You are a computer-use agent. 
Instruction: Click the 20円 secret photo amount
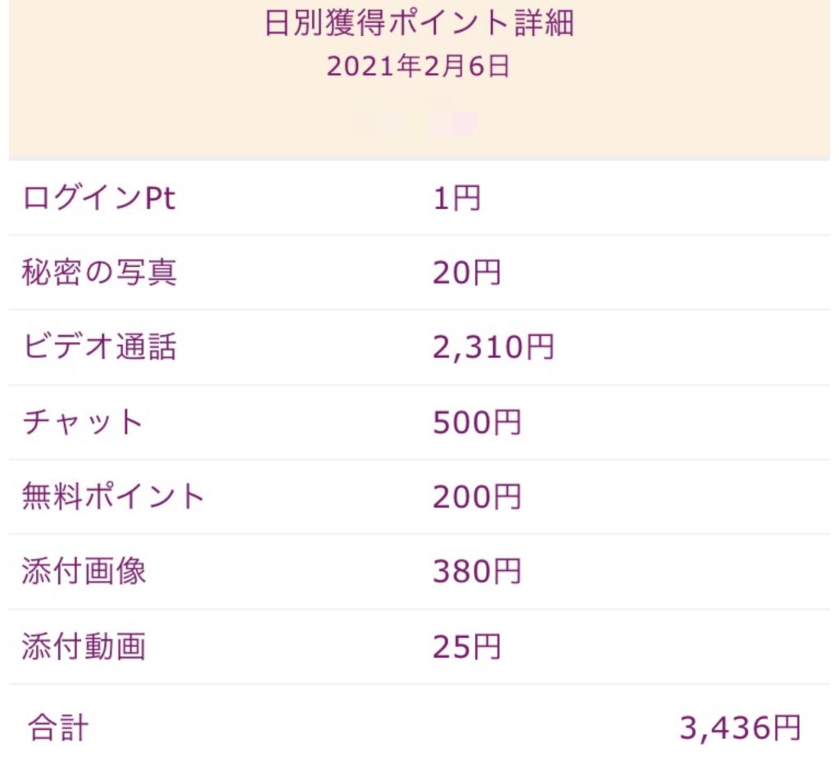pos(466,273)
